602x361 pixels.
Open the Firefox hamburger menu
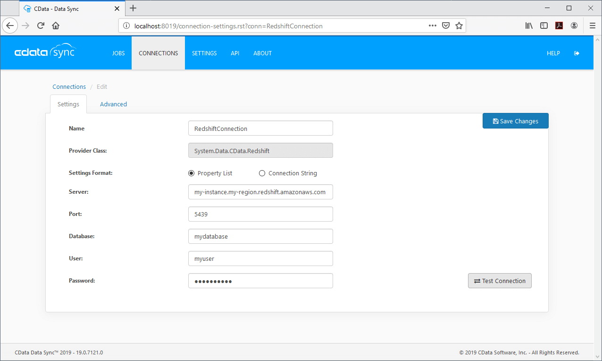tap(593, 26)
